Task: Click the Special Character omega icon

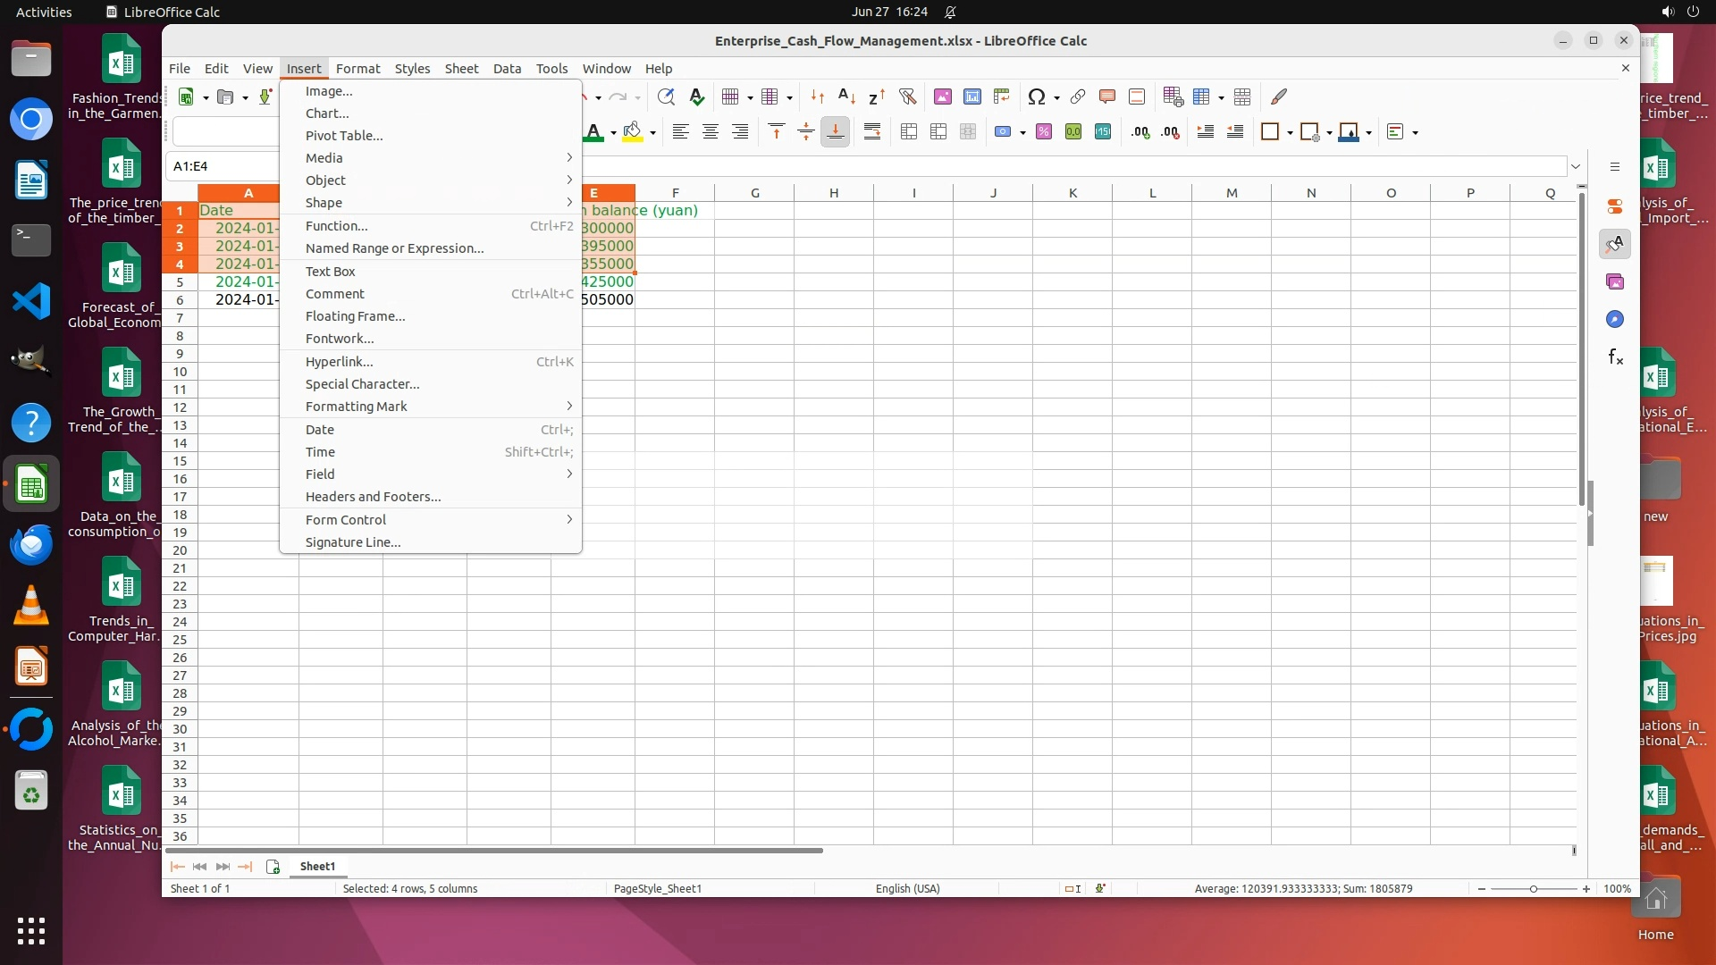Action: point(1036,96)
